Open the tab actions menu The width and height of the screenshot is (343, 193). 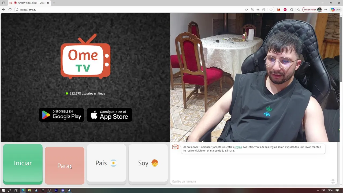[3, 3]
